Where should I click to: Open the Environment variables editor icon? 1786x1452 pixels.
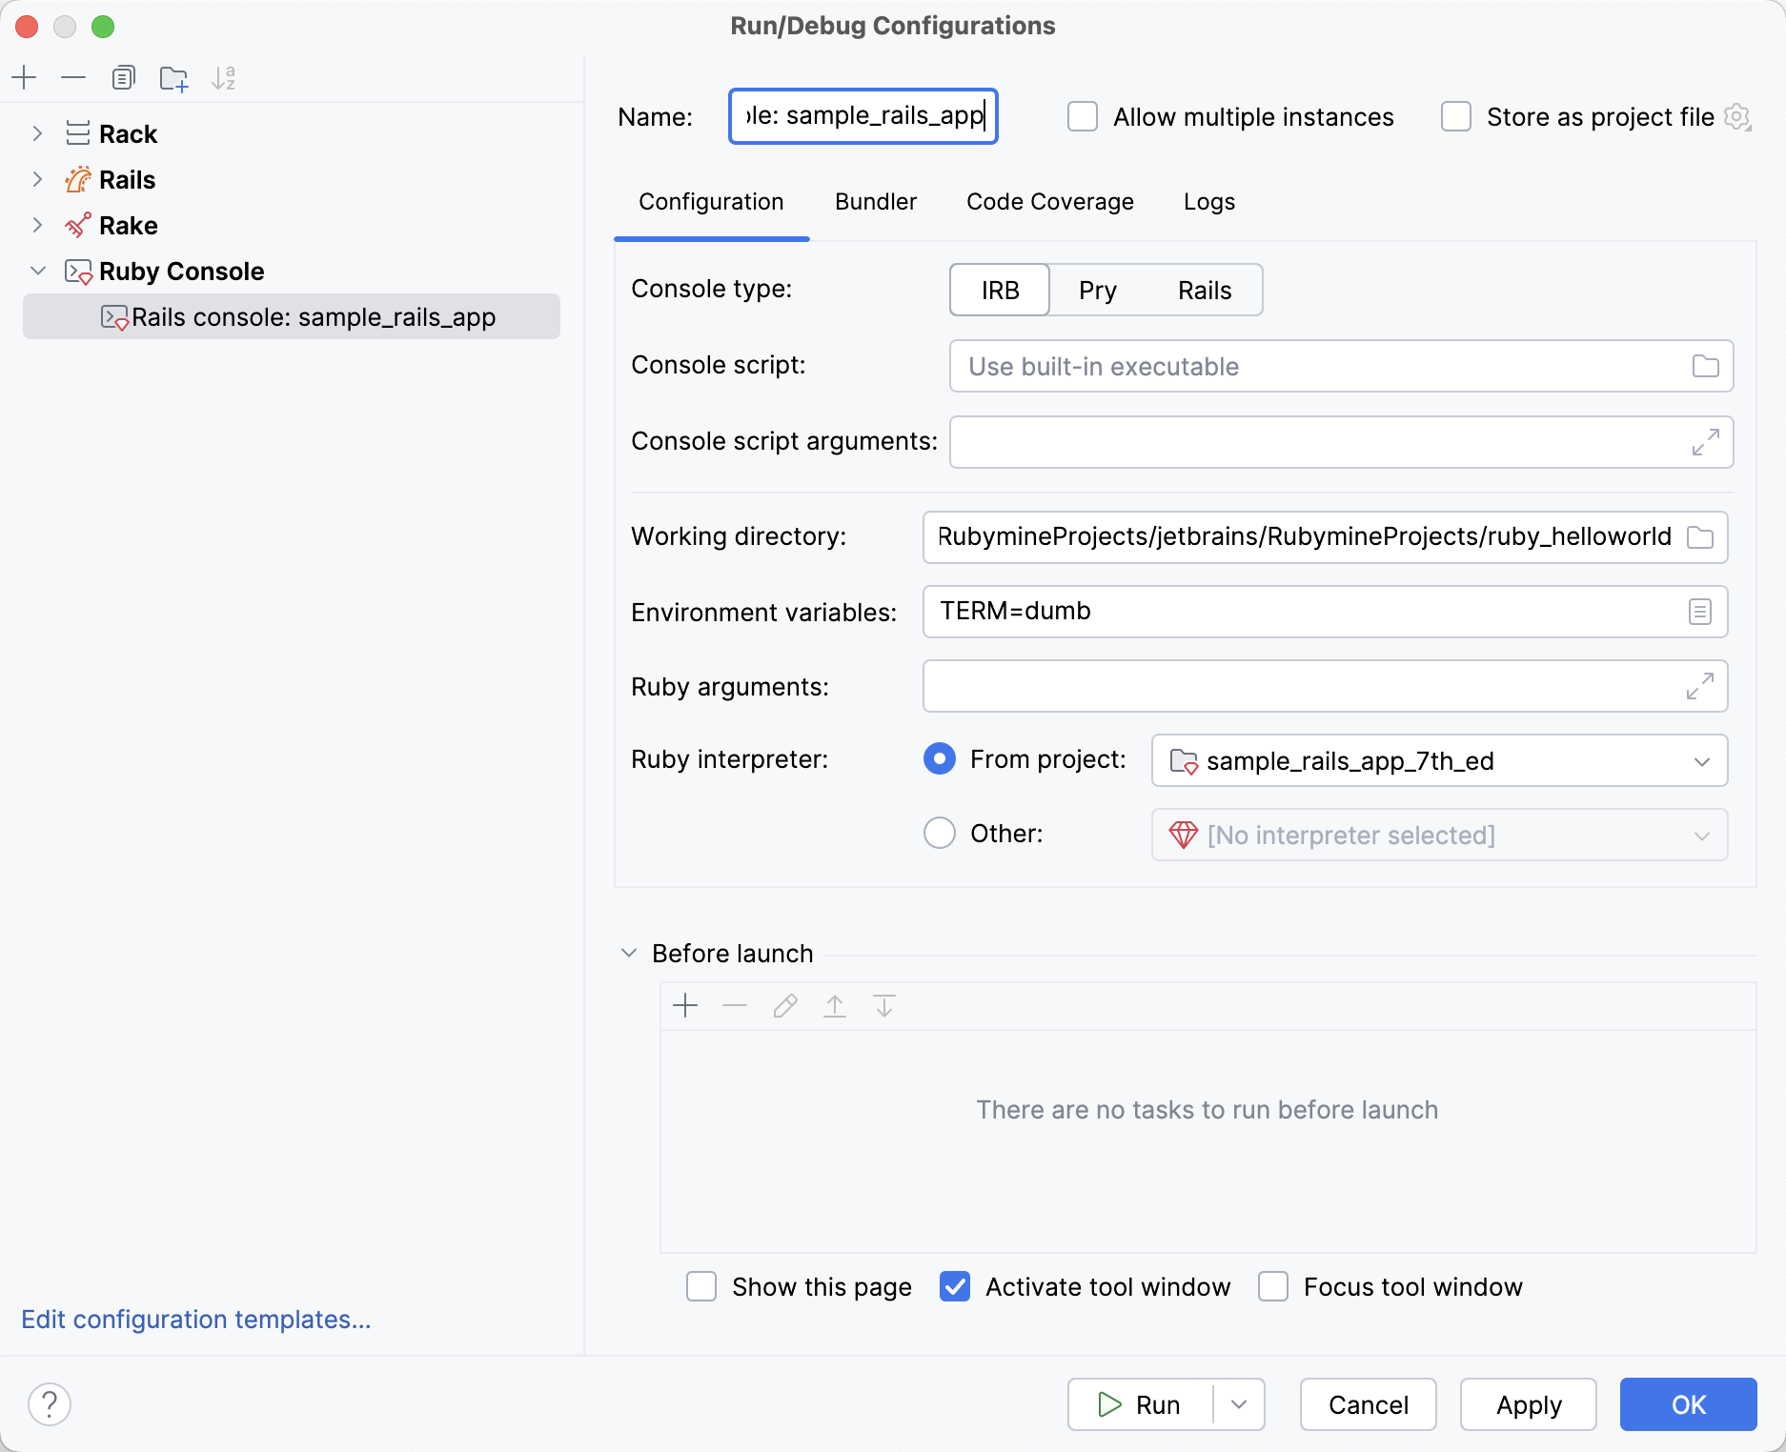[1699, 612]
